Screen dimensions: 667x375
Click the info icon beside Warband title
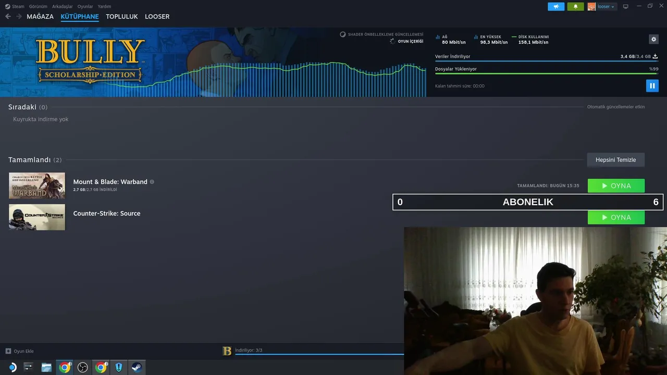152,182
